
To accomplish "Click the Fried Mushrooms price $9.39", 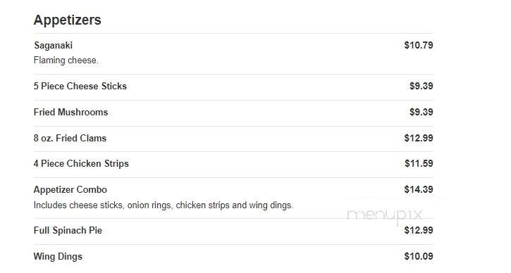I will (x=421, y=112).
